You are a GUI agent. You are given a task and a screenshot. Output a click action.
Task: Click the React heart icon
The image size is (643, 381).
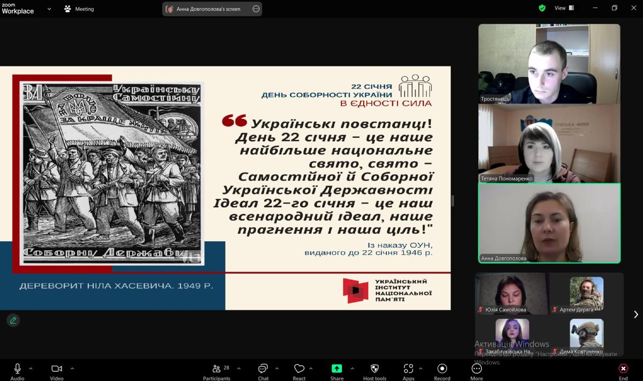point(299,369)
